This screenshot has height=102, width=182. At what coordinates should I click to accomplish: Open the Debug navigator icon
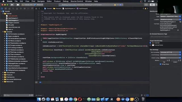click(25, 8)
